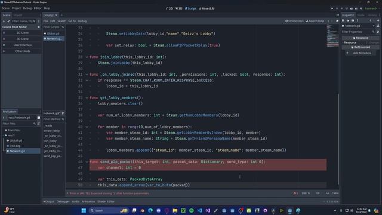This screenshot has height=215, width=382.
Task: Save the currently edited resource
Action: [353, 21]
